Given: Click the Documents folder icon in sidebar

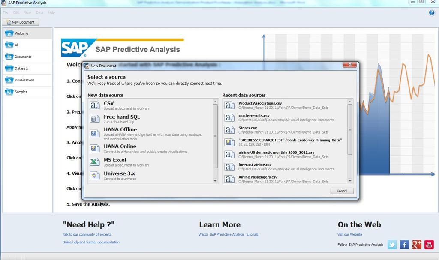Looking at the screenshot, I should [x=9, y=57].
